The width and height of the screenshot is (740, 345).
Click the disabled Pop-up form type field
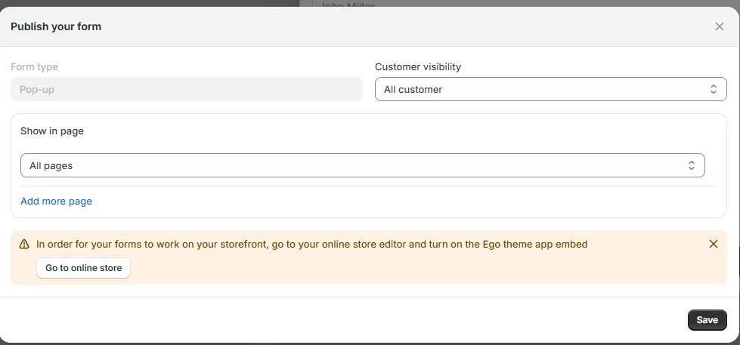click(187, 89)
